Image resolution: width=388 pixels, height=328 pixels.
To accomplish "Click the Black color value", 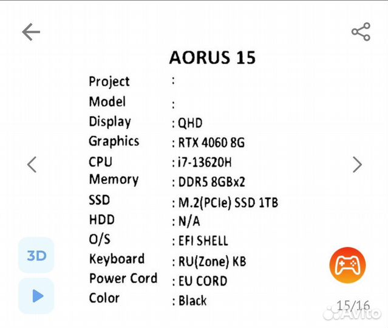I will (x=192, y=301).
